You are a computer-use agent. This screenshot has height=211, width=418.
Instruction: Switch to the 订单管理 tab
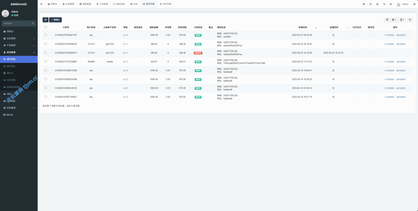coord(102,4)
